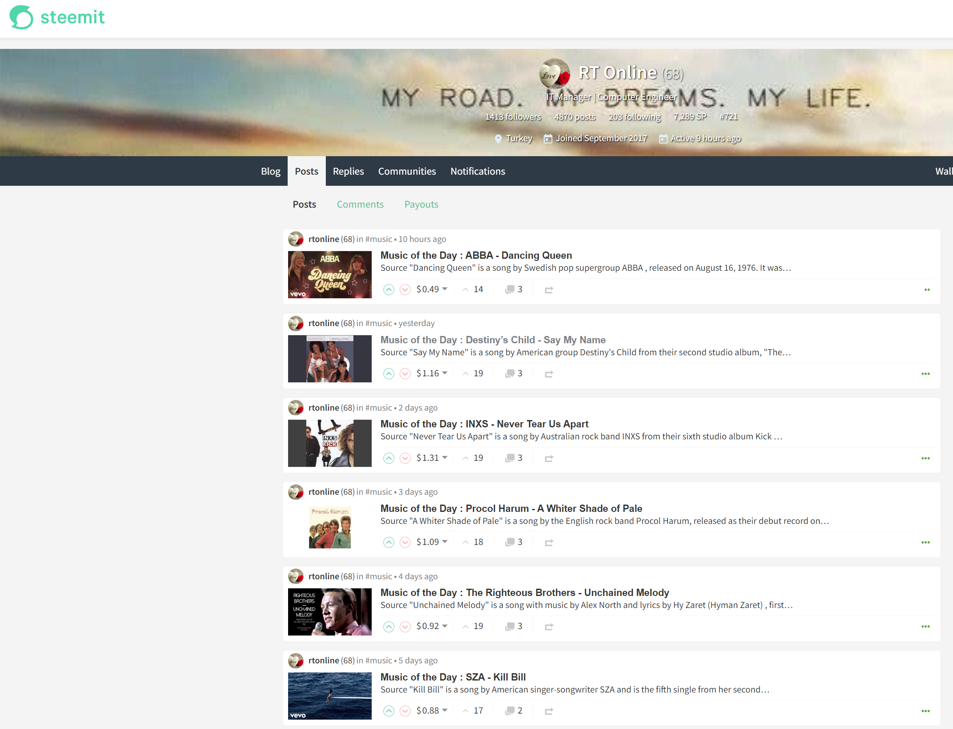Open comments on SZA Kill Bill post
The height and width of the screenshot is (729, 953).
point(514,711)
